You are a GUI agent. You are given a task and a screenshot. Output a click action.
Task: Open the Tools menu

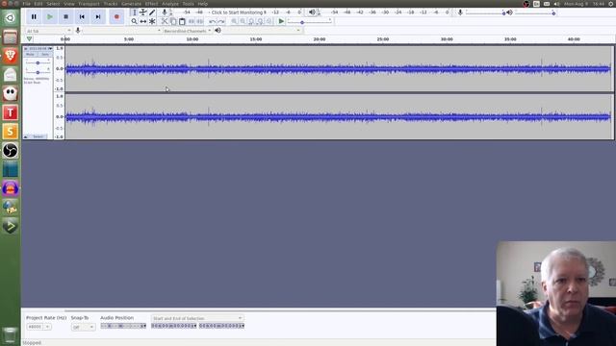[189, 4]
